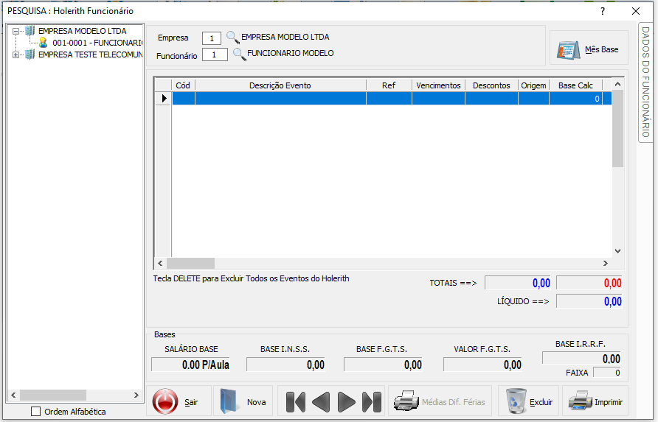The image size is (658, 422).
Task: Toggle the Ordem Alfabética checkbox
Action: click(36, 412)
